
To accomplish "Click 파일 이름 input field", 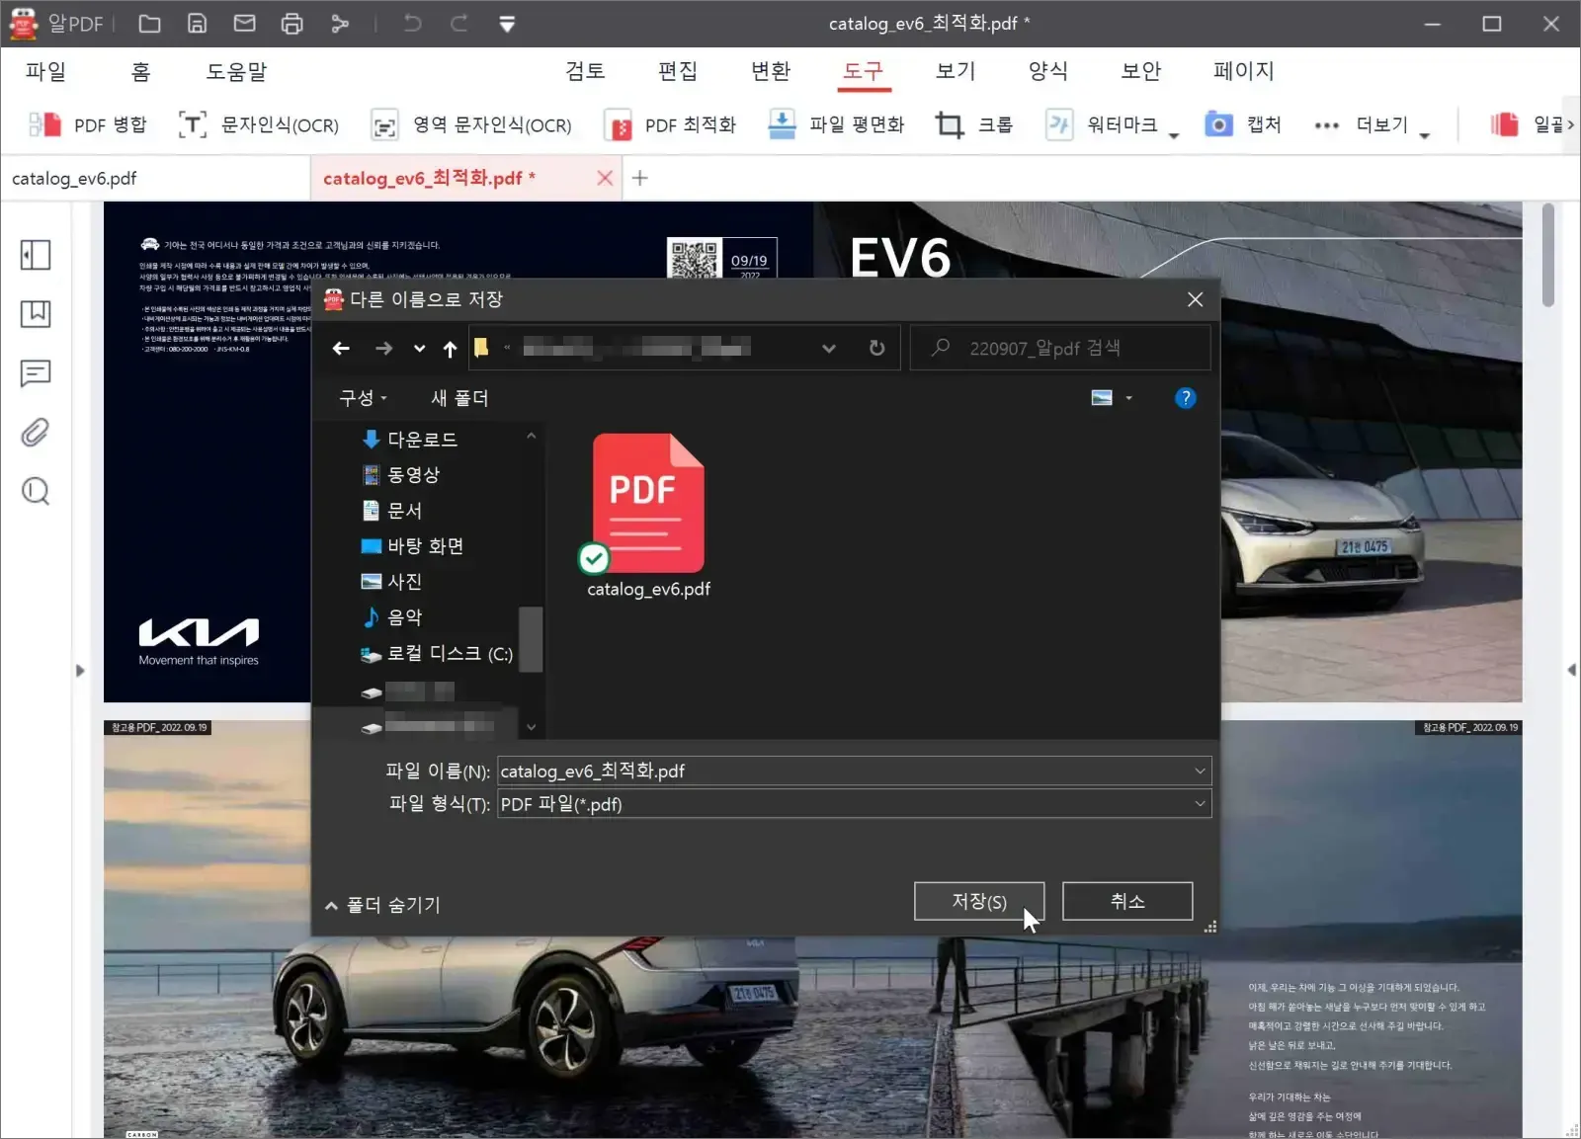I will pos(854,771).
